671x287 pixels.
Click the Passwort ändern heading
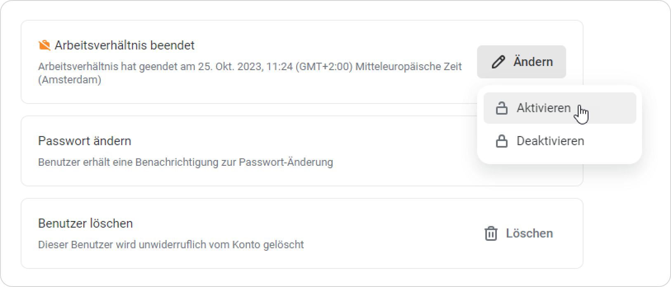pyautogui.click(x=85, y=141)
